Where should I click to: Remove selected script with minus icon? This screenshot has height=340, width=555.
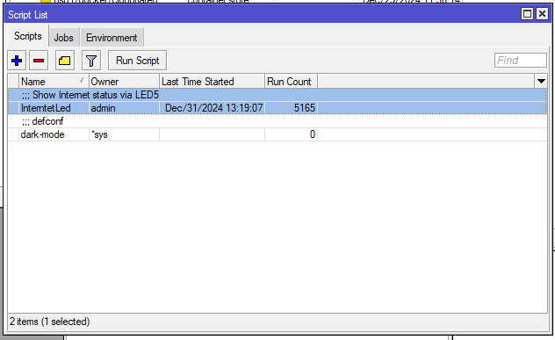pos(39,61)
